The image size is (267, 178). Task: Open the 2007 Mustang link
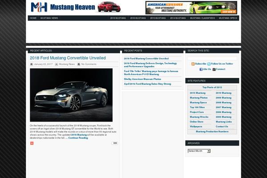click(223, 107)
